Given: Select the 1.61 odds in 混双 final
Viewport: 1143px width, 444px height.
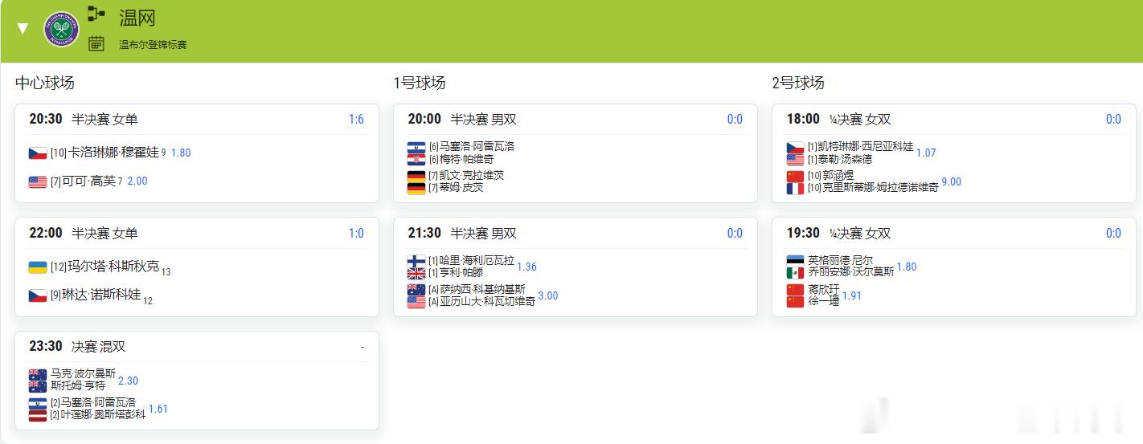Looking at the screenshot, I should click(158, 409).
